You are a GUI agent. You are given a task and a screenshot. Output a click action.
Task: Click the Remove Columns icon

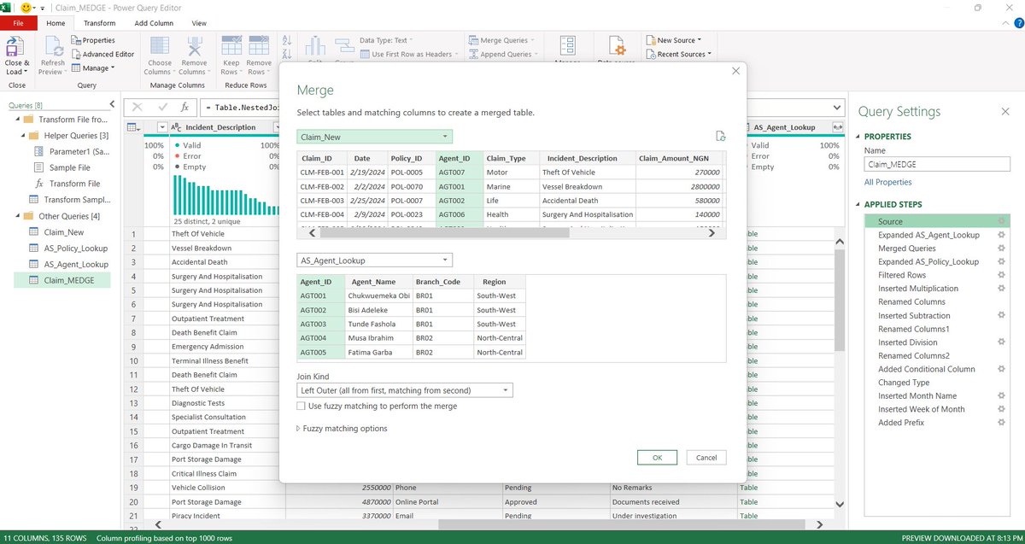tap(194, 46)
